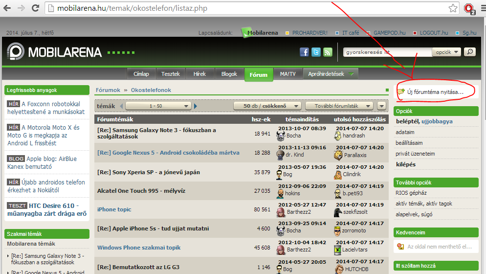
Task: Click the témaindítás column header
Action: [x=302, y=119]
